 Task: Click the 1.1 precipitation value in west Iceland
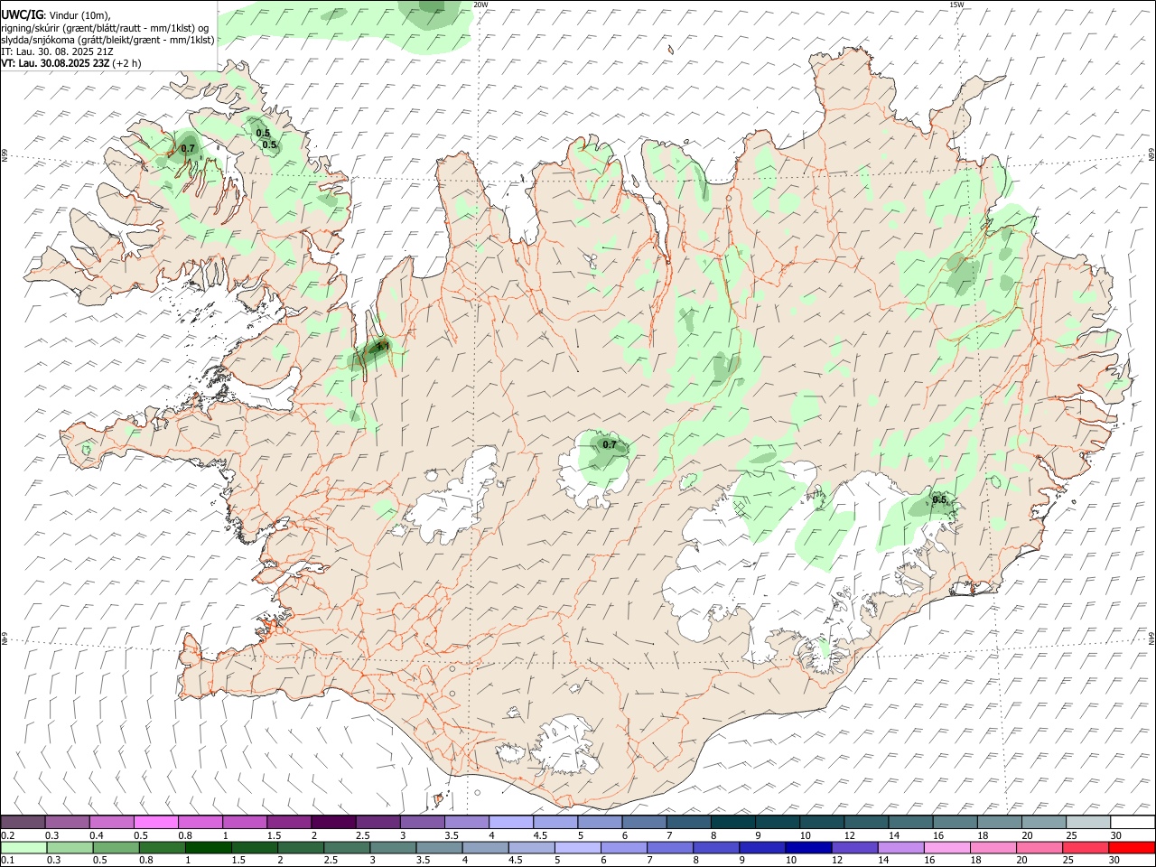pyautogui.click(x=382, y=346)
